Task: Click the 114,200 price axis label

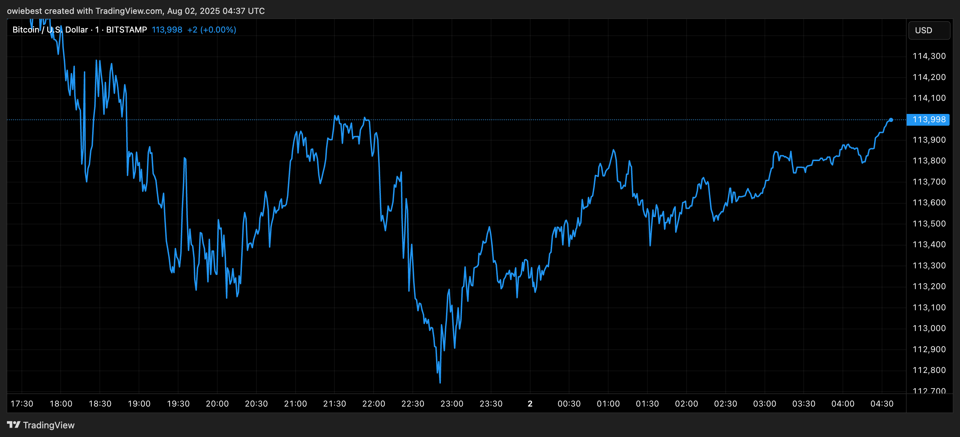Action: (929, 78)
